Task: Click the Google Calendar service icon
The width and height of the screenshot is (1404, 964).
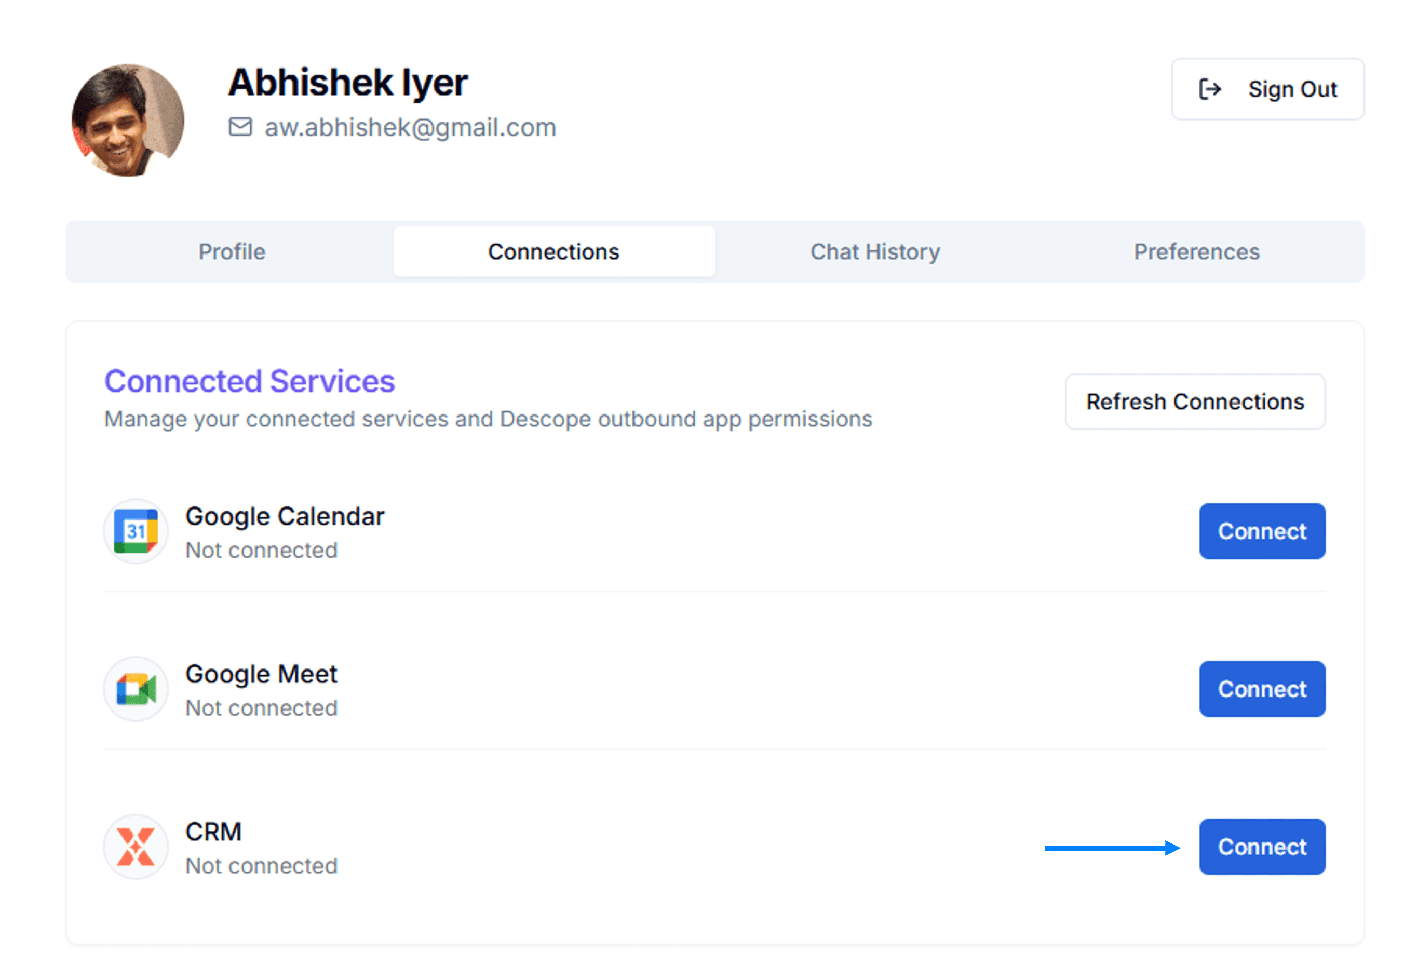Action: point(136,531)
